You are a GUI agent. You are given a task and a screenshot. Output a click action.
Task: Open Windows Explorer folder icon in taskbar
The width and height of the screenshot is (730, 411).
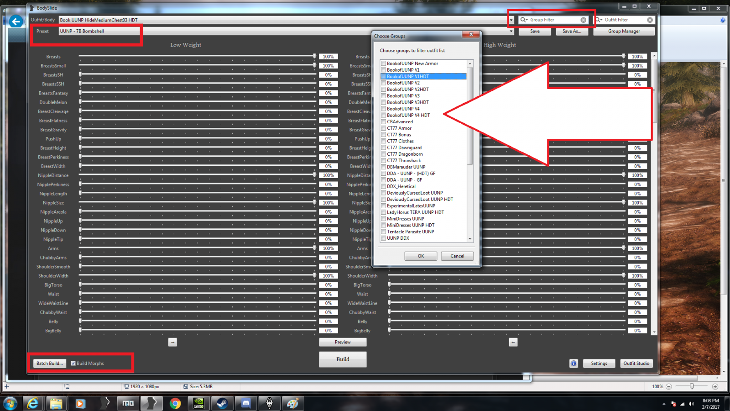(x=56, y=403)
